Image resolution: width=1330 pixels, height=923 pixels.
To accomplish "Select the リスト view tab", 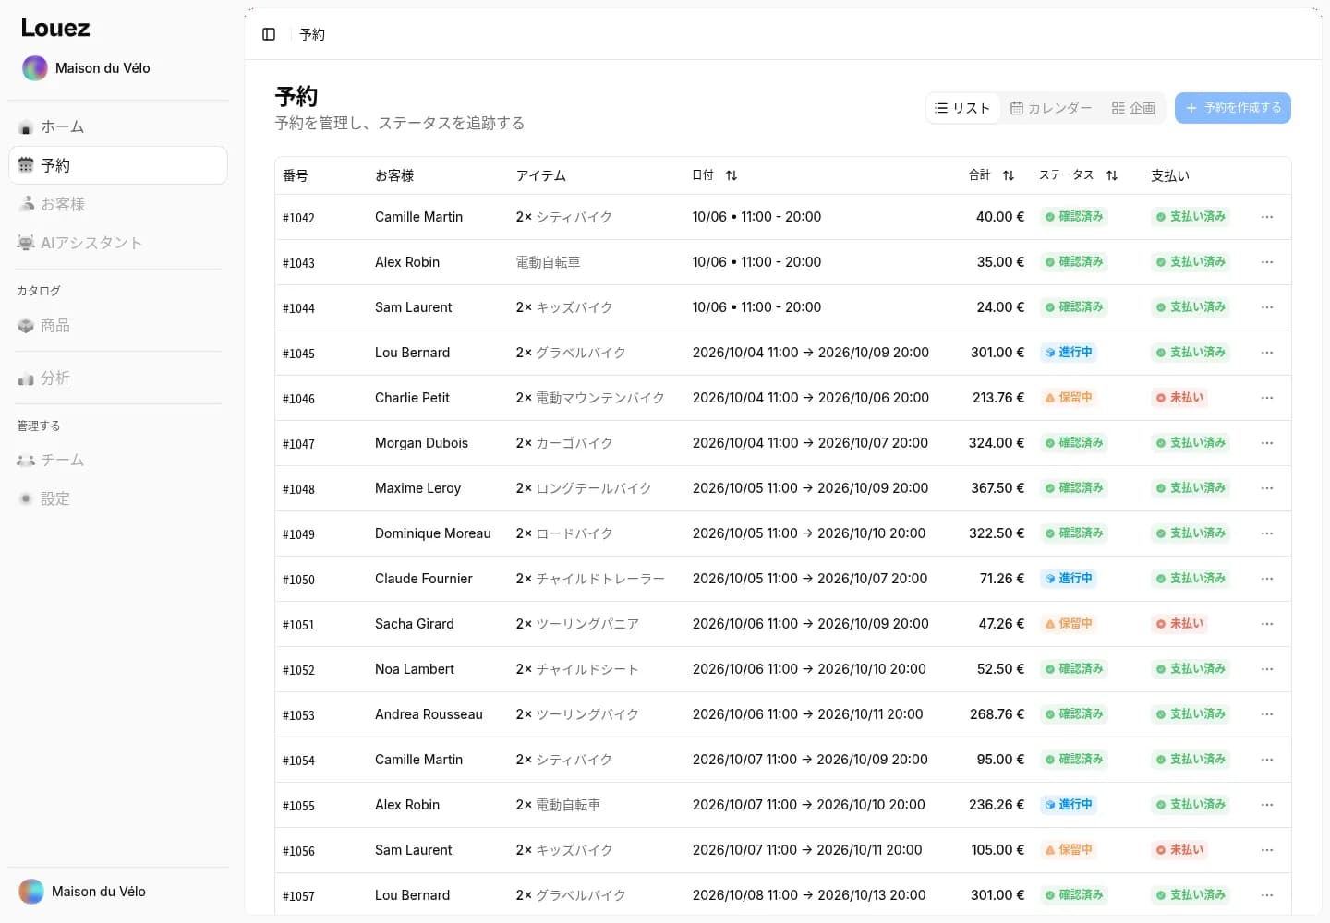I will click(963, 108).
